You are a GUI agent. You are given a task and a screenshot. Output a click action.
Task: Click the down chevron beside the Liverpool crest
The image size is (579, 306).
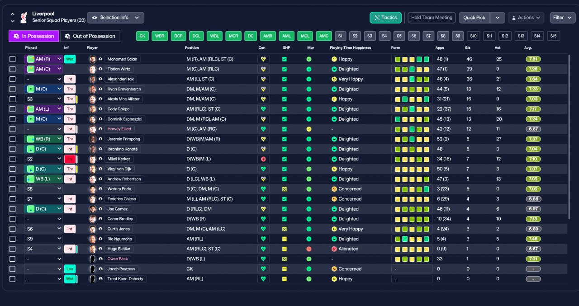(x=12, y=21)
